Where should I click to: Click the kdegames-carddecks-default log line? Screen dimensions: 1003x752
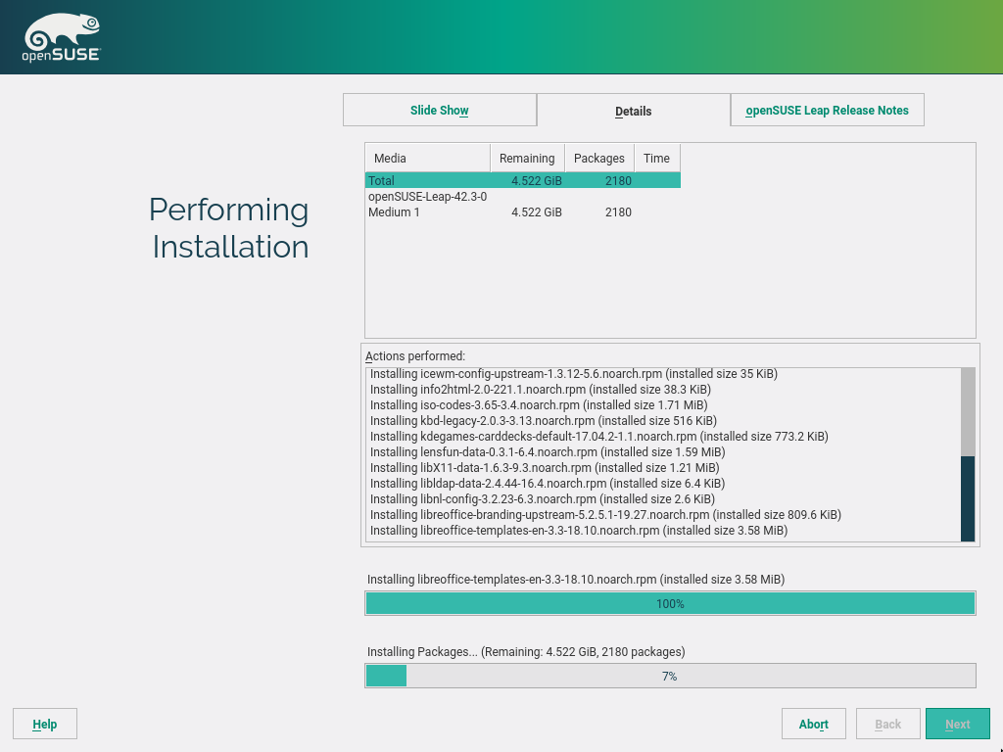coord(598,436)
